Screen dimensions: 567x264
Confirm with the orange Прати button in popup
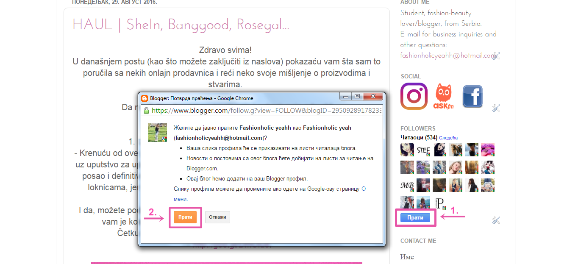(x=185, y=217)
